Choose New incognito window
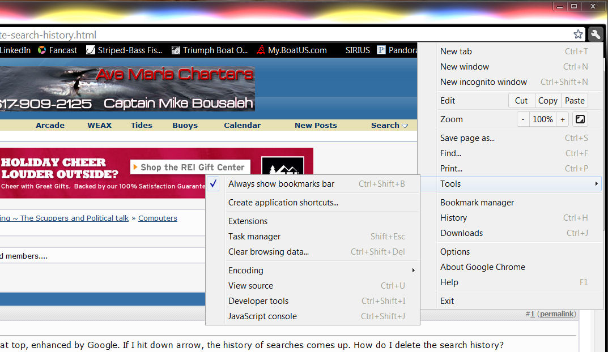The image size is (608, 352). (x=483, y=82)
